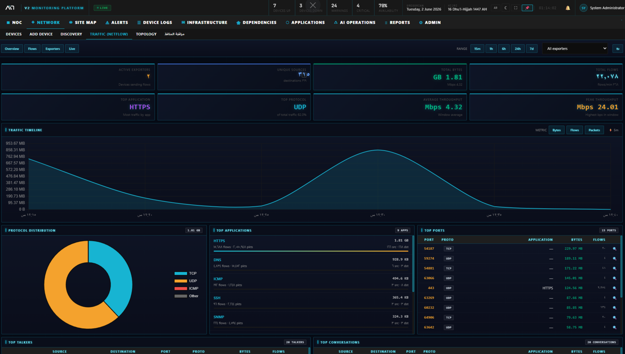Open Dependencies menu
625x354 pixels.
pos(256,23)
